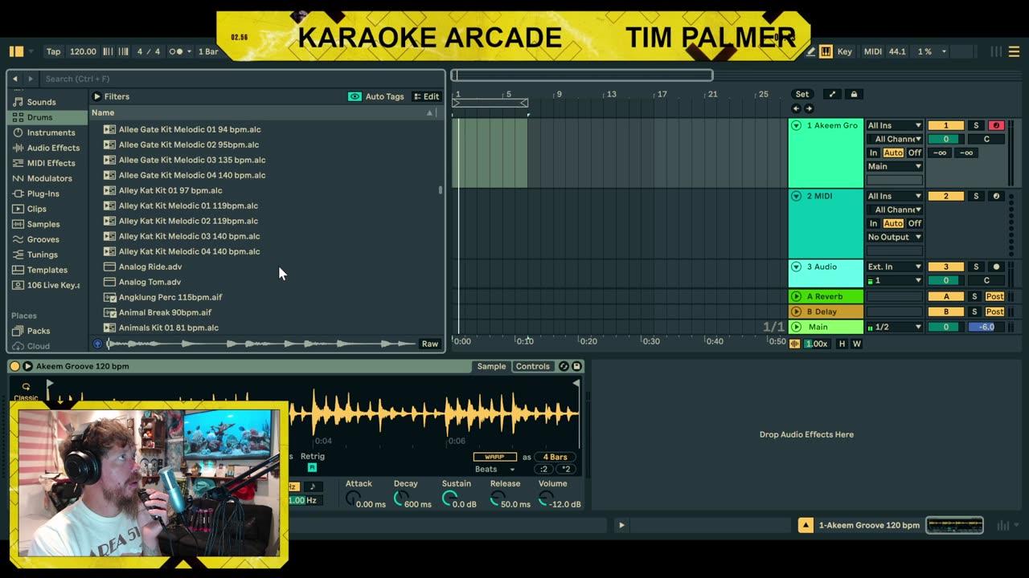Set track 1 monitoring to Auto

(x=893, y=153)
